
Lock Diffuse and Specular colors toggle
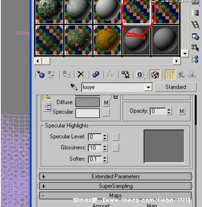[47, 107]
